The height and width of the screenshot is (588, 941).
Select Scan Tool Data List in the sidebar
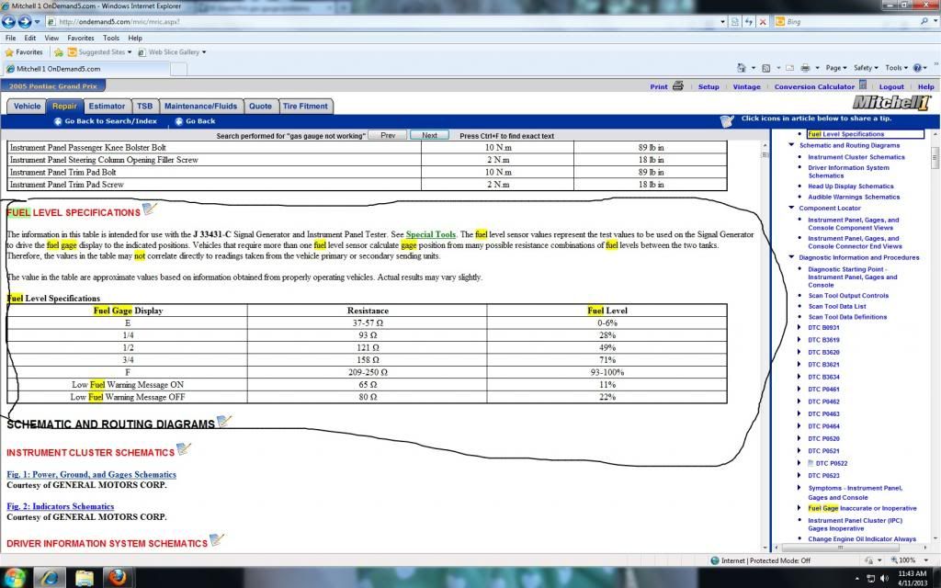point(836,306)
